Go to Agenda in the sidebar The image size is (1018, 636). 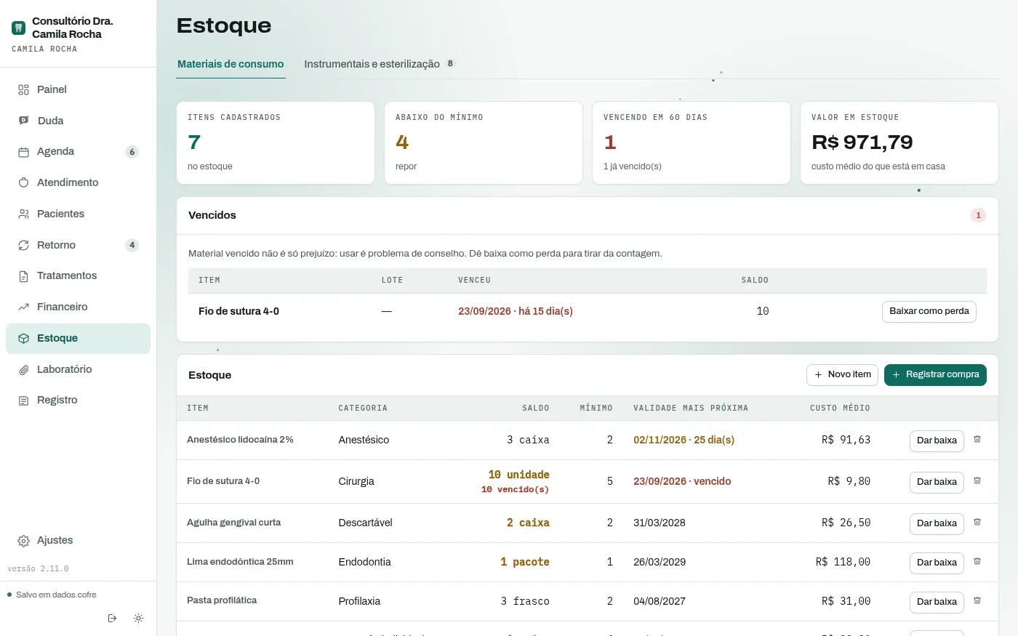pos(78,151)
